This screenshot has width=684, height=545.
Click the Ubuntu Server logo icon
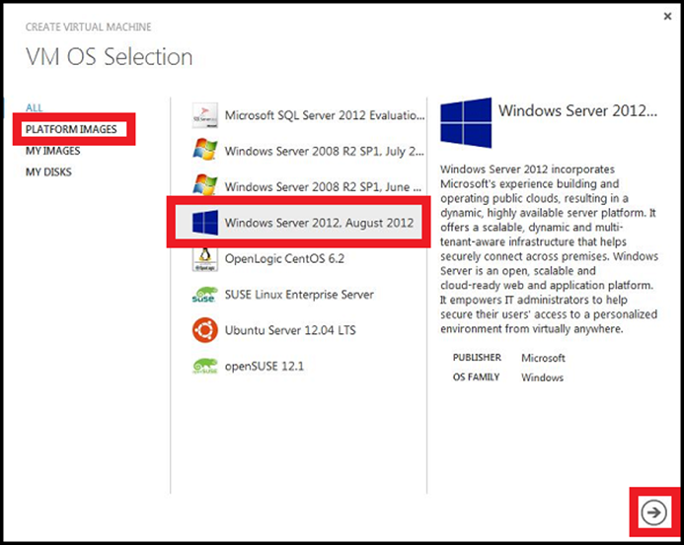[204, 330]
